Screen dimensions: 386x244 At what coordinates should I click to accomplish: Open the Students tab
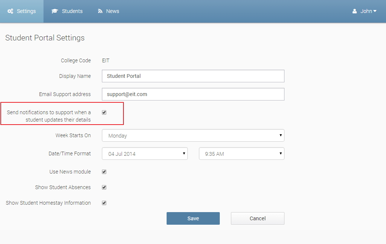click(67, 11)
